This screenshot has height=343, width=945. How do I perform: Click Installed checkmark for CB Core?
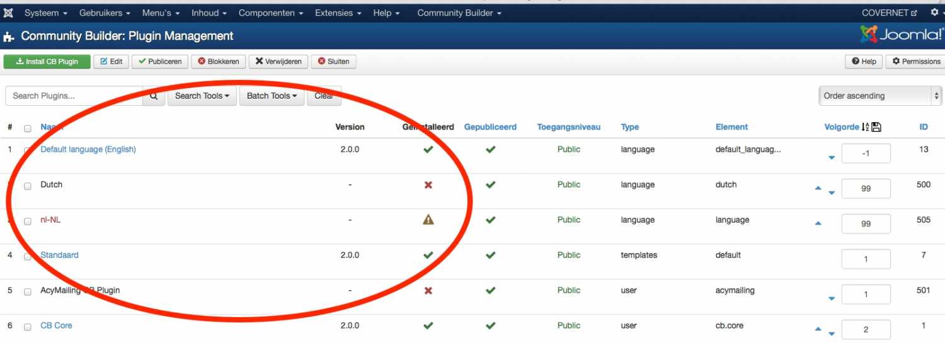[428, 325]
